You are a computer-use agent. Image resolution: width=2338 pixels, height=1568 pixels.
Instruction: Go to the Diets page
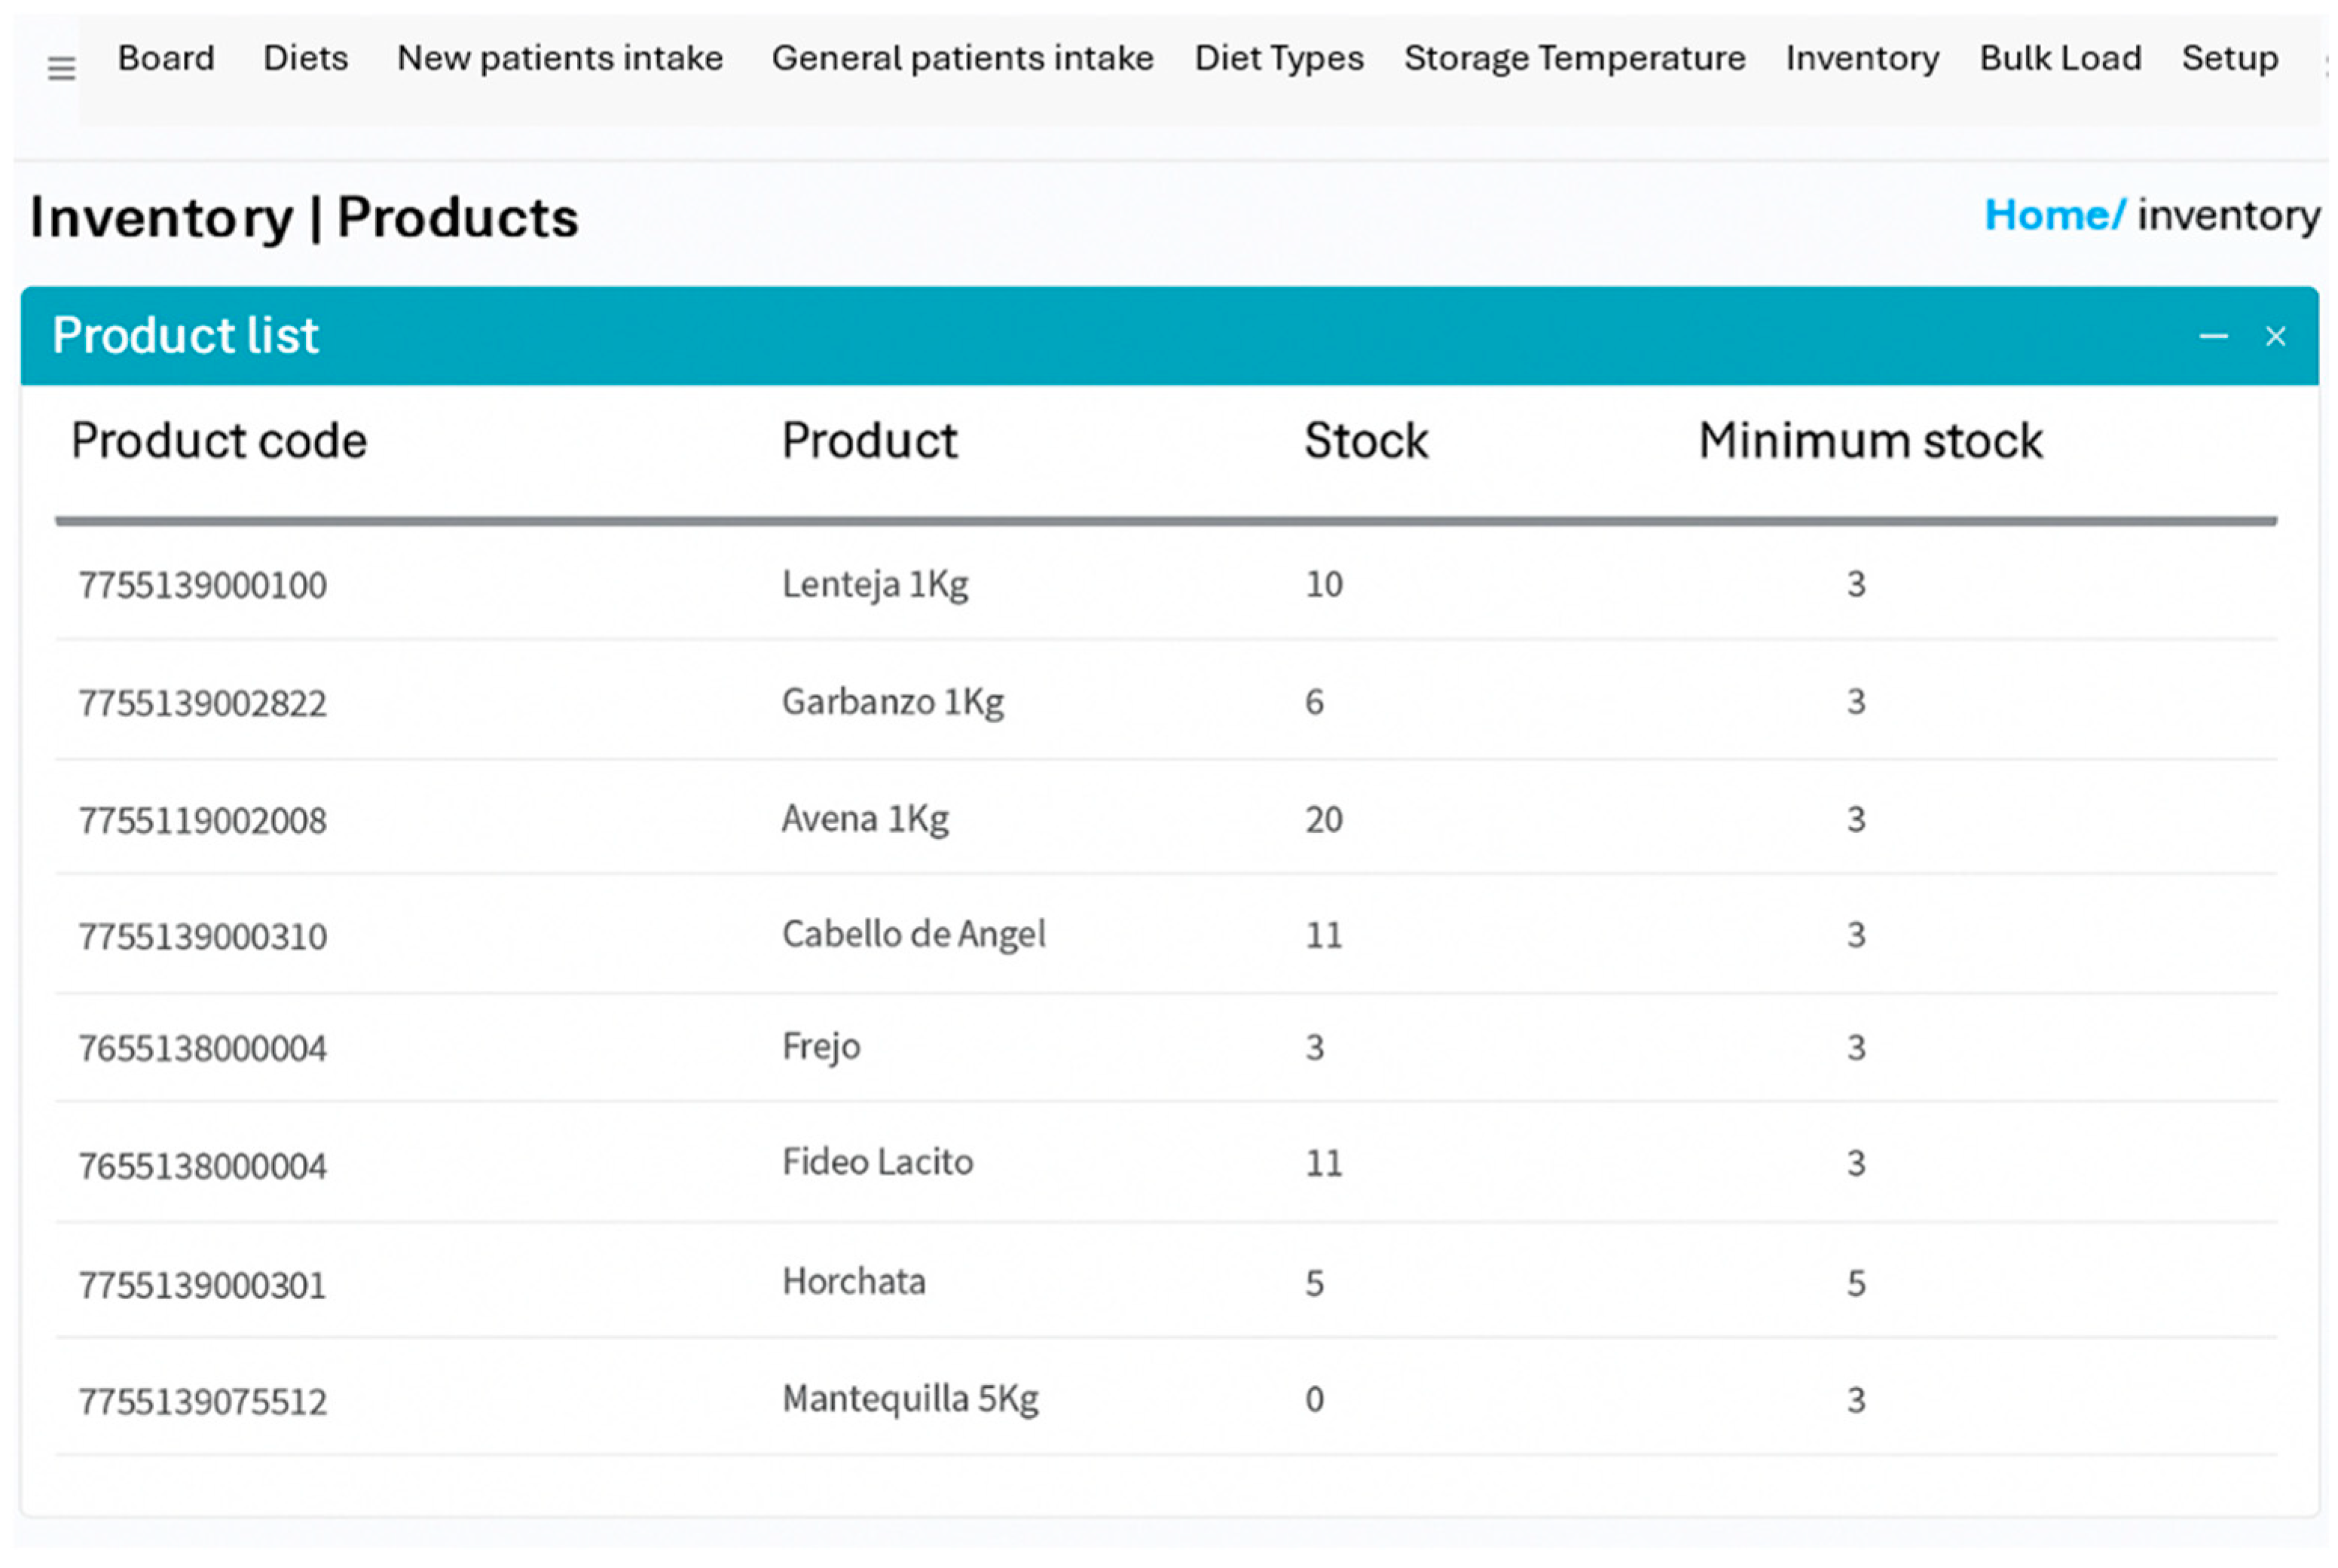pos(305,58)
